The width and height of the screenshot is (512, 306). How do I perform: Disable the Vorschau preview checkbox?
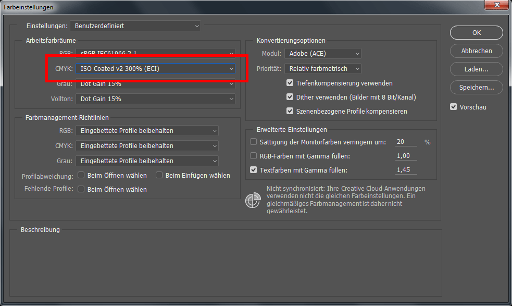(x=454, y=107)
